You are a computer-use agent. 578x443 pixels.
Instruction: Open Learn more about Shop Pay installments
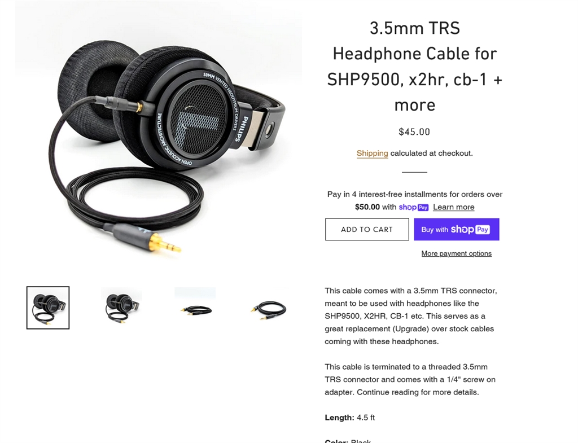[453, 207]
